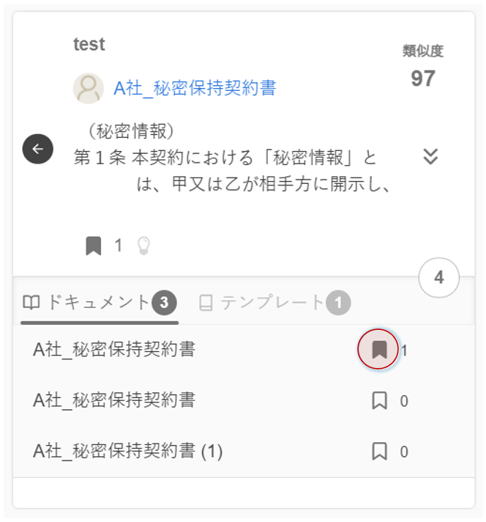Click the dark back arrow button
The image size is (486, 522).
(x=38, y=149)
